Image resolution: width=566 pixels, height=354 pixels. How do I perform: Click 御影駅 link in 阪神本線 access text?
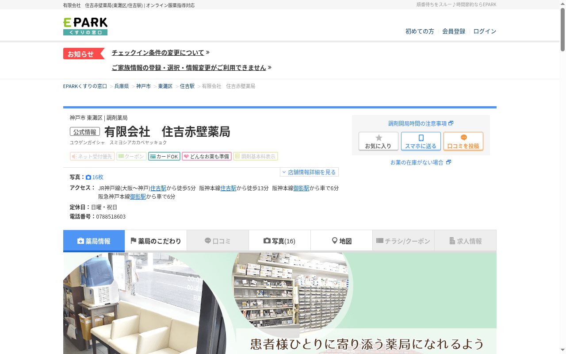coord(301,188)
